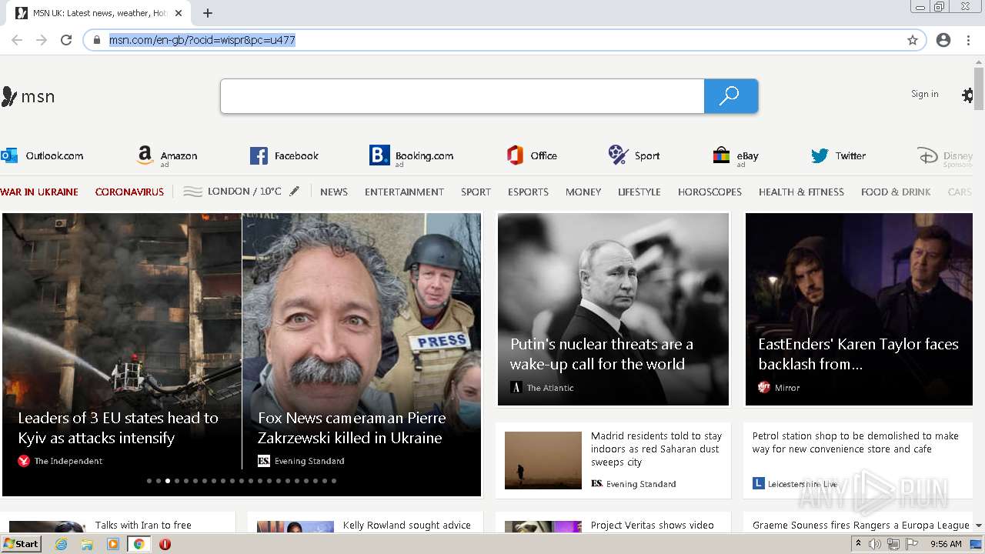Select the first carousel slide dot

click(149, 481)
